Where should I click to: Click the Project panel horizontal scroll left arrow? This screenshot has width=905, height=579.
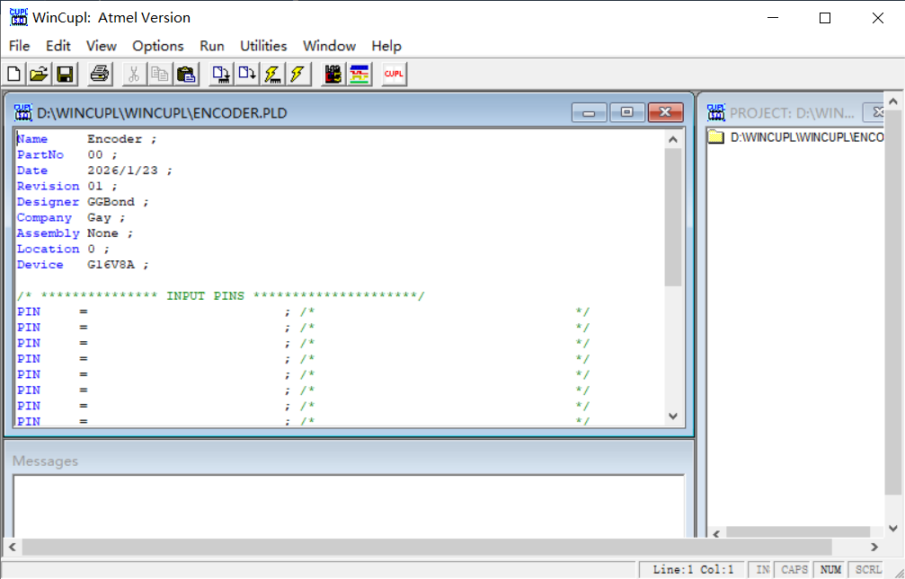coord(716,533)
